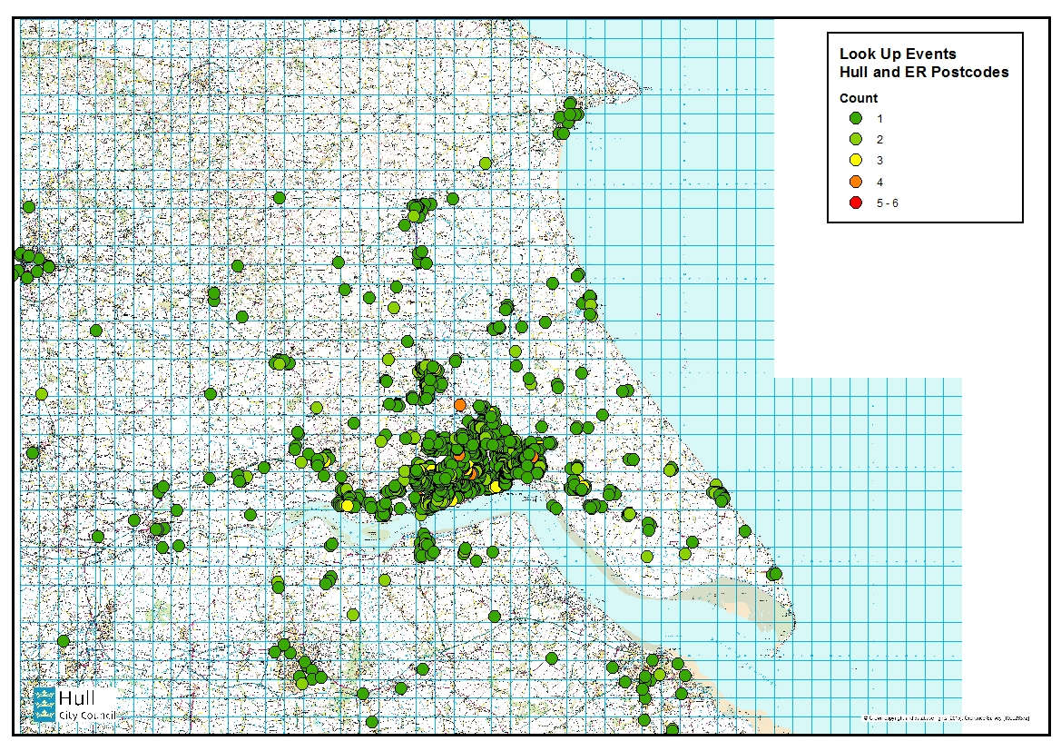The height and width of the screenshot is (751, 1061).
Task: Click the marker cluster at the far left edge
Action: tap(30, 265)
